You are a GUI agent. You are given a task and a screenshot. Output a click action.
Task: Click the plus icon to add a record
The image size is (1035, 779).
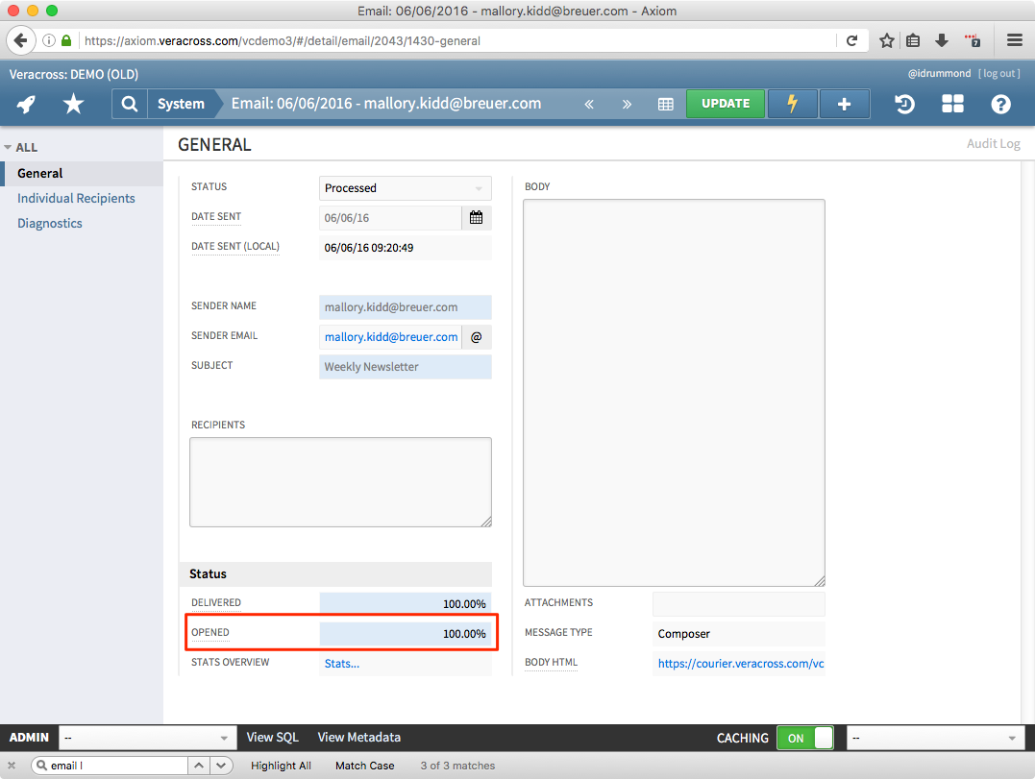click(844, 104)
